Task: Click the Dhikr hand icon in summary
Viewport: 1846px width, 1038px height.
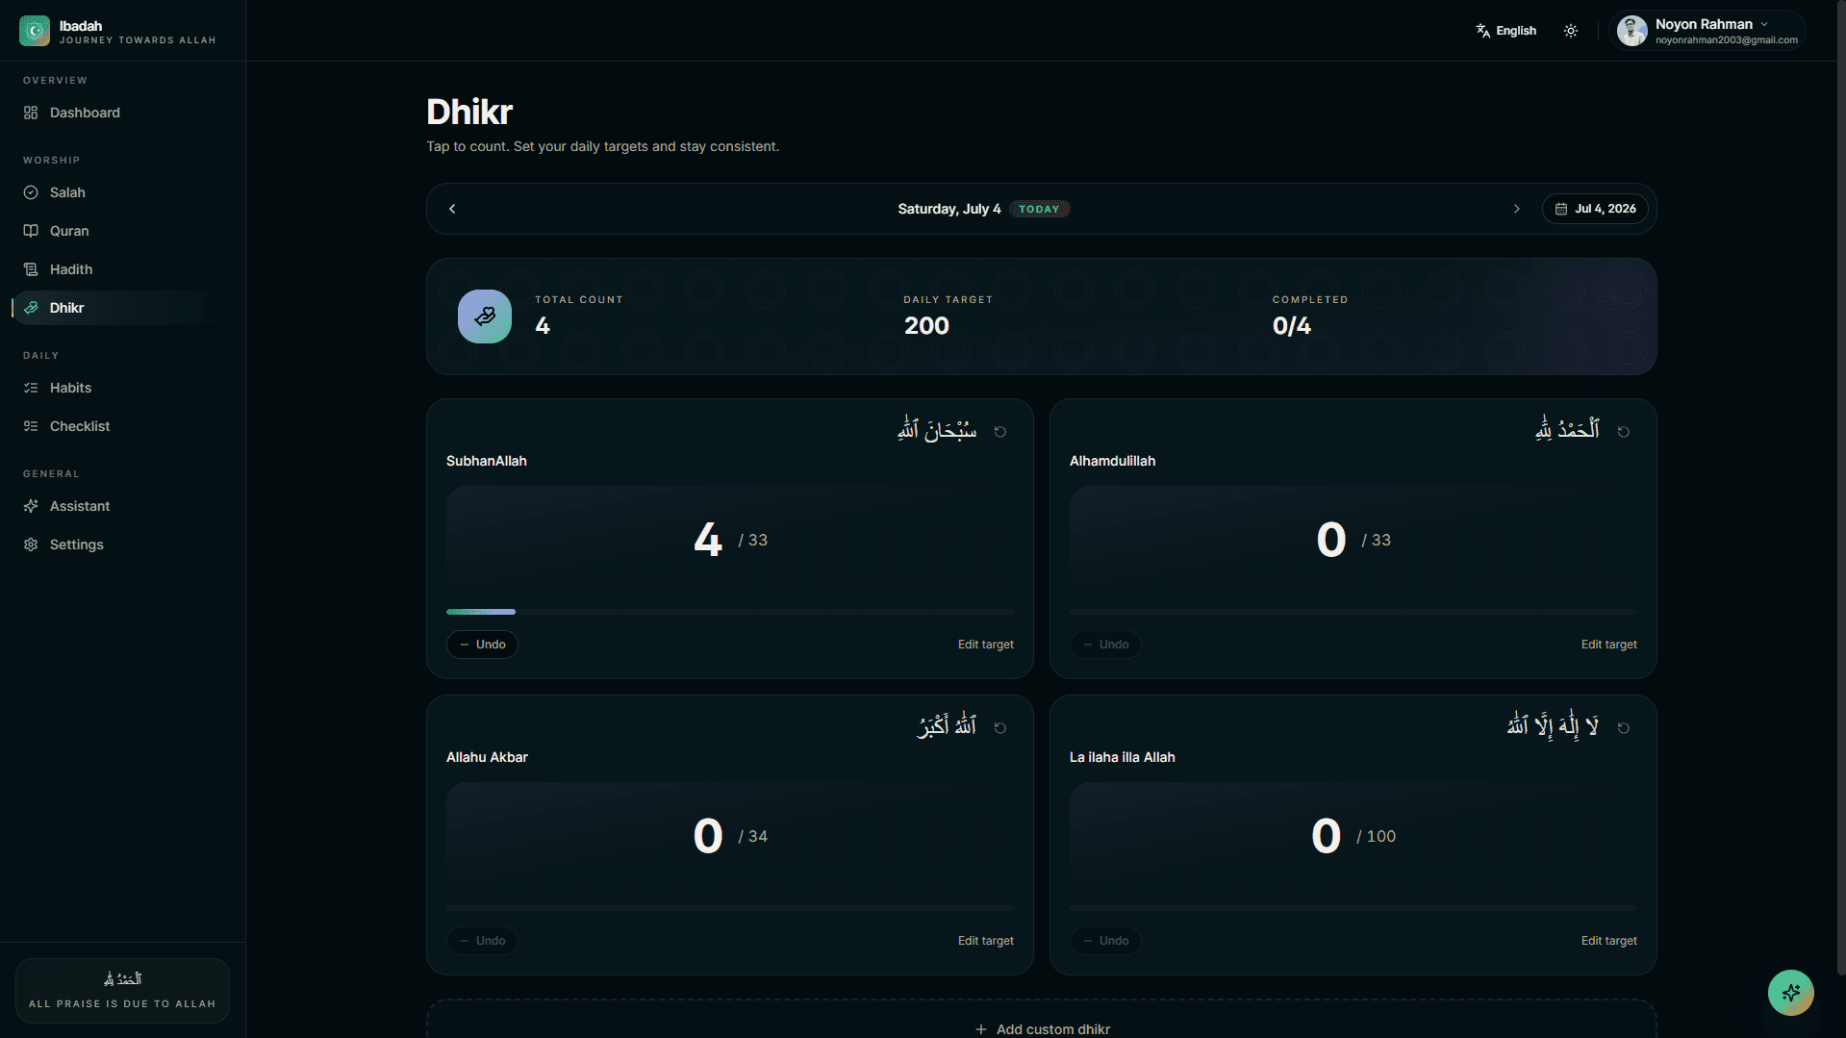Action: (x=485, y=316)
